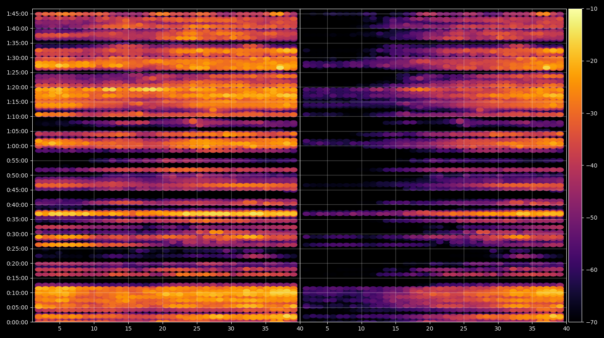Click the −60 colorbar tick label

coord(592,270)
